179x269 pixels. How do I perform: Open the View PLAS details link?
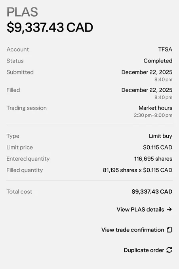point(144,209)
